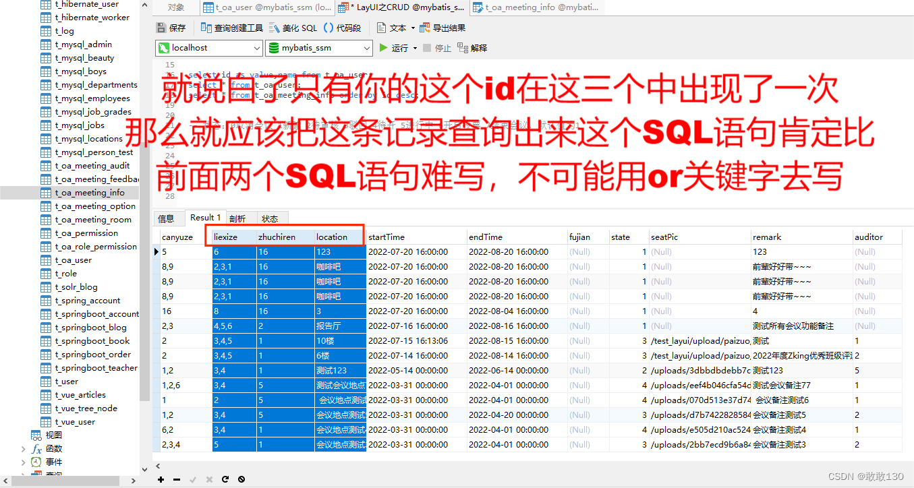Click the t_vue_user table icon
The height and width of the screenshot is (488, 914).
[x=46, y=422]
